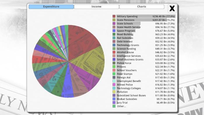Select the State Health Service label
Screen dimensions: 204x115
coord(129,27)
